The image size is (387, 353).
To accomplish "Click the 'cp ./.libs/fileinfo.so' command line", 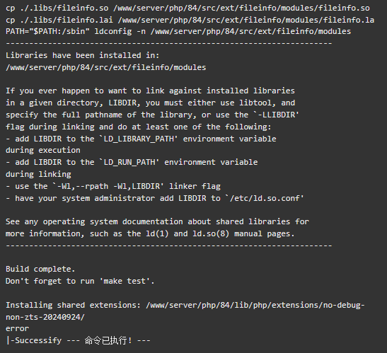I will click(x=187, y=8).
